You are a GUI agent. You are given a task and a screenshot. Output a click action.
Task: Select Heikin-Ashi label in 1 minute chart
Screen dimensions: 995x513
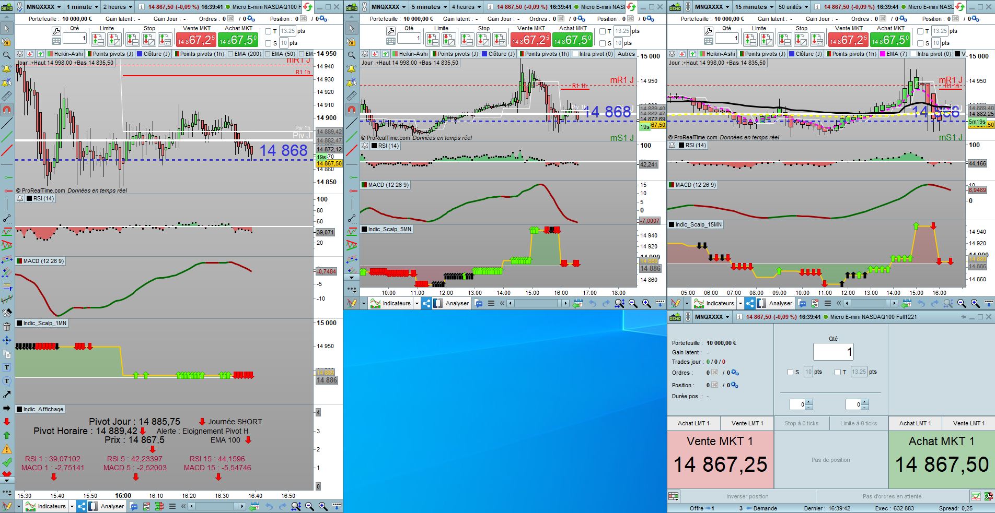[65, 54]
